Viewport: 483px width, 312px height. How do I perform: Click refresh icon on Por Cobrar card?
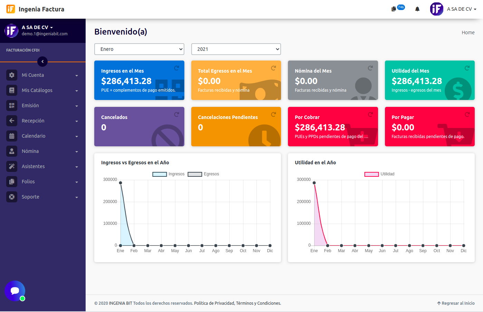[370, 114]
